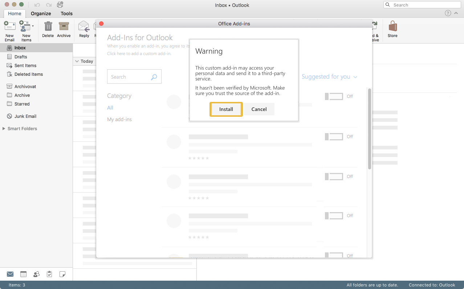Turn on the third add-in Off toggle
464x289 pixels.
click(334, 177)
